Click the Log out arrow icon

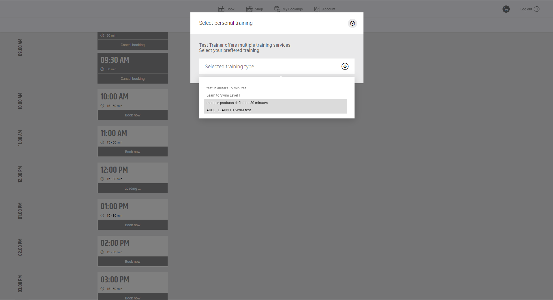point(537,9)
